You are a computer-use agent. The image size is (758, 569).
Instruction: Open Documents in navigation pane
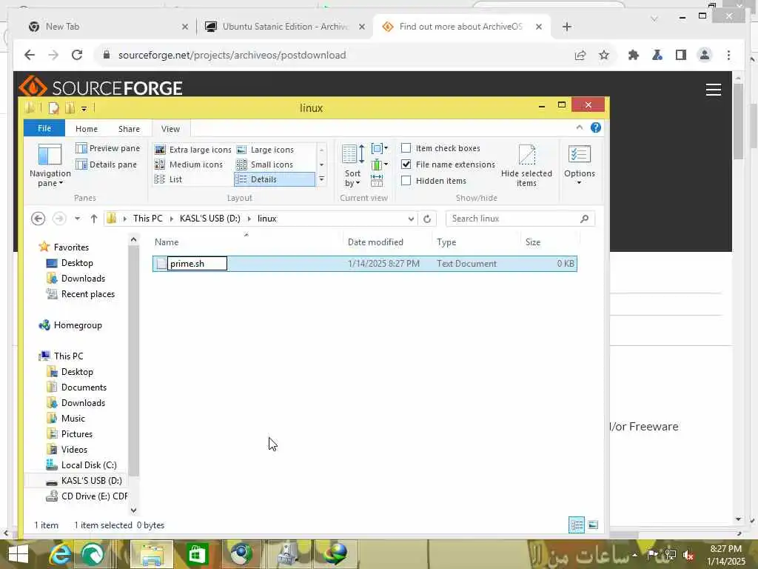click(76, 387)
